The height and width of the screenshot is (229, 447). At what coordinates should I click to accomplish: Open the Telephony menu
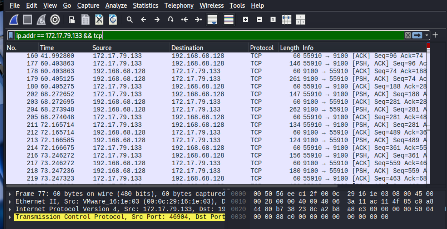(179, 5)
